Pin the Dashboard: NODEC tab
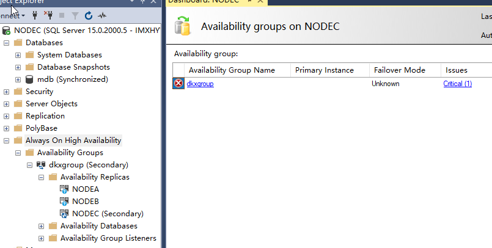The image size is (492, 248). tap(250, 1)
